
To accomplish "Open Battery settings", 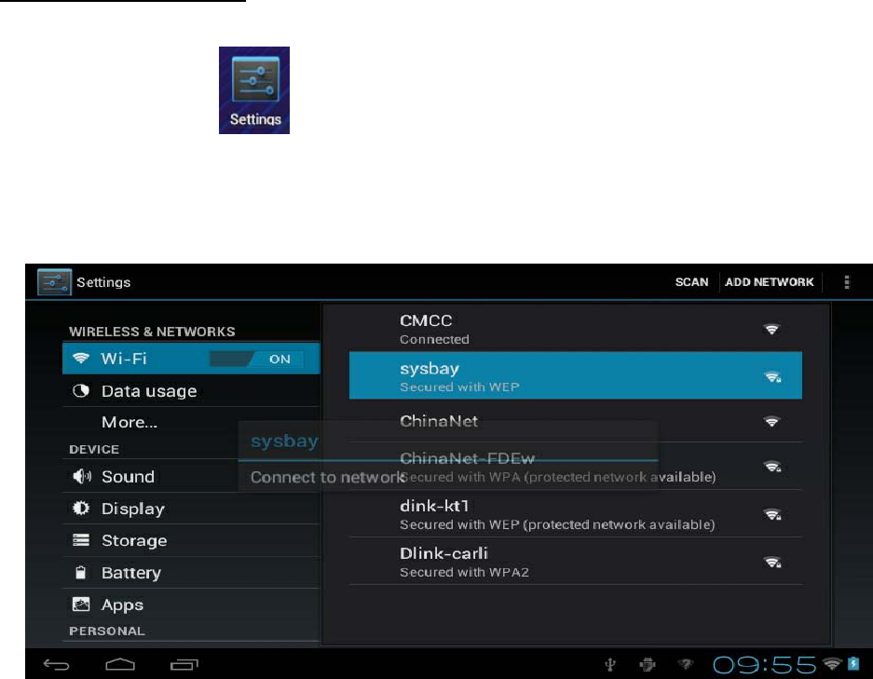I will [x=191, y=573].
